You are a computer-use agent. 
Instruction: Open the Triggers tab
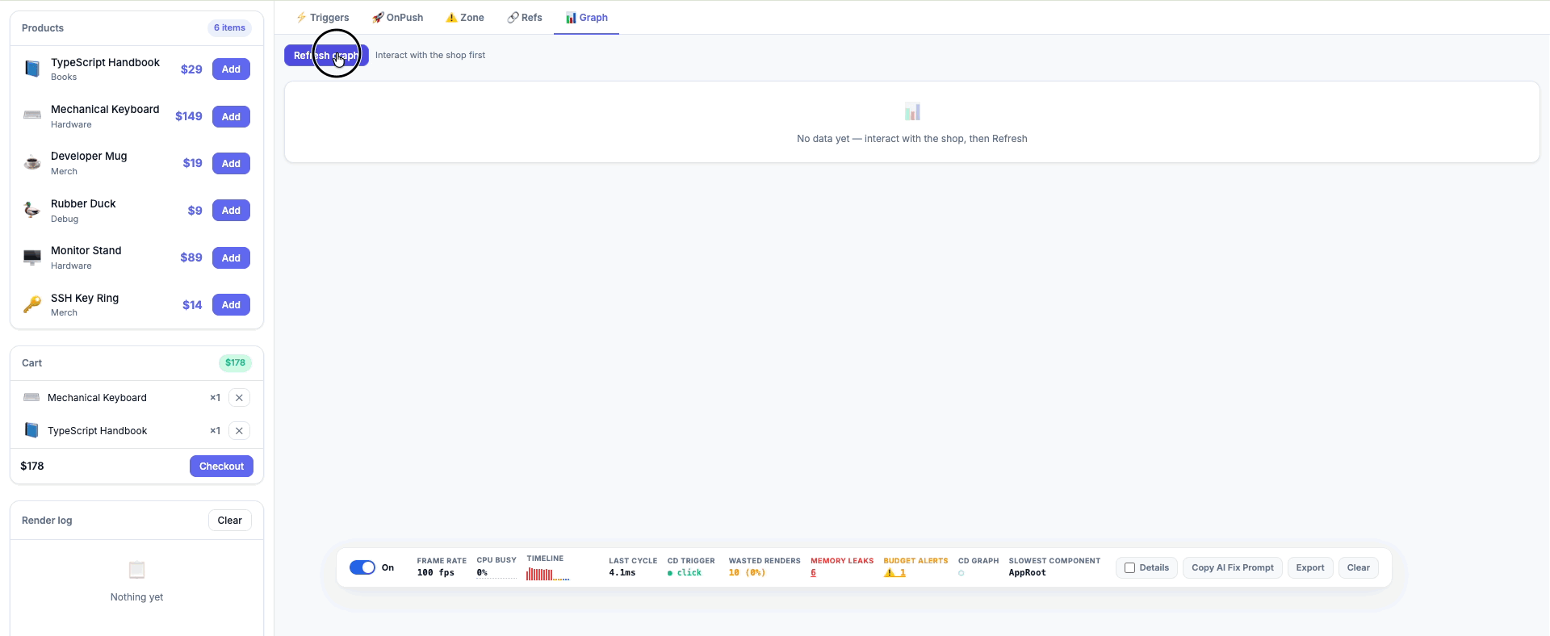(x=322, y=17)
